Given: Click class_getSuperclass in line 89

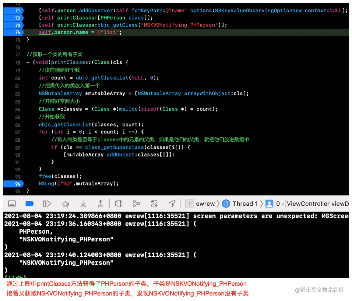Looking at the screenshot, I should pyautogui.click(x=114, y=147).
